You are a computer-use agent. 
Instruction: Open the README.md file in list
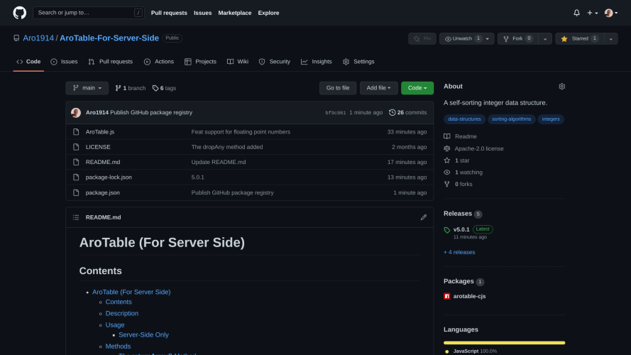(103, 162)
